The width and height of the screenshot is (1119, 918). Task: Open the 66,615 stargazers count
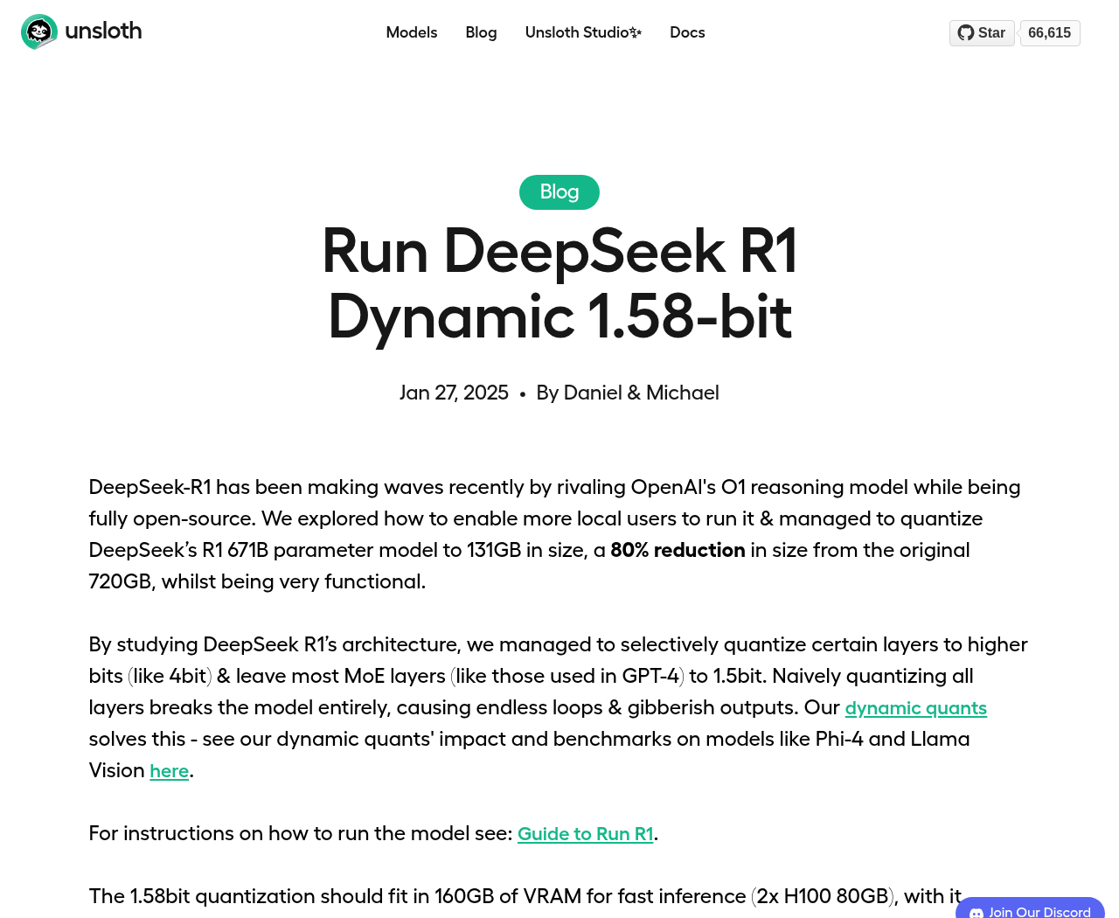(1049, 32)
